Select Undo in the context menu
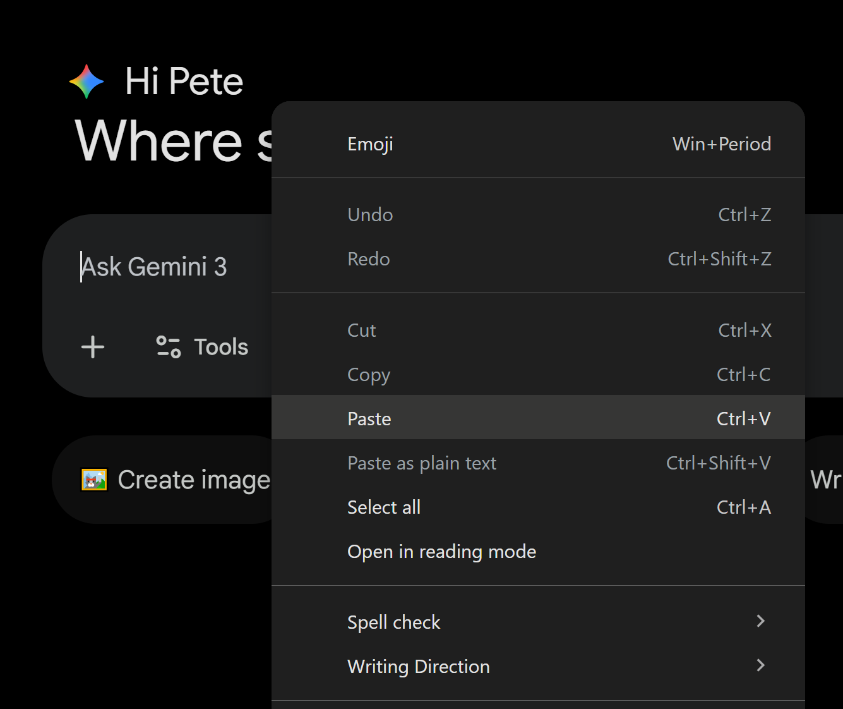843x709 pixels. pyautogui.click(x=371, y=215)
